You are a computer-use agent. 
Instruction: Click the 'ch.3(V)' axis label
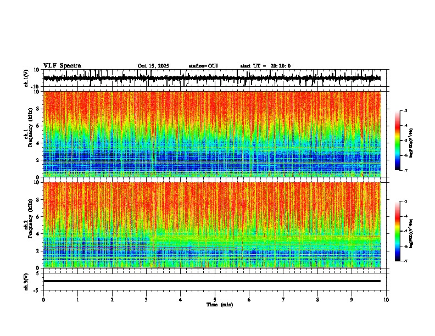26,282
